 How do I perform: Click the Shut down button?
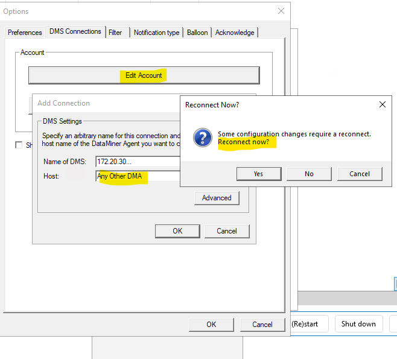click(x=358, y=324)
